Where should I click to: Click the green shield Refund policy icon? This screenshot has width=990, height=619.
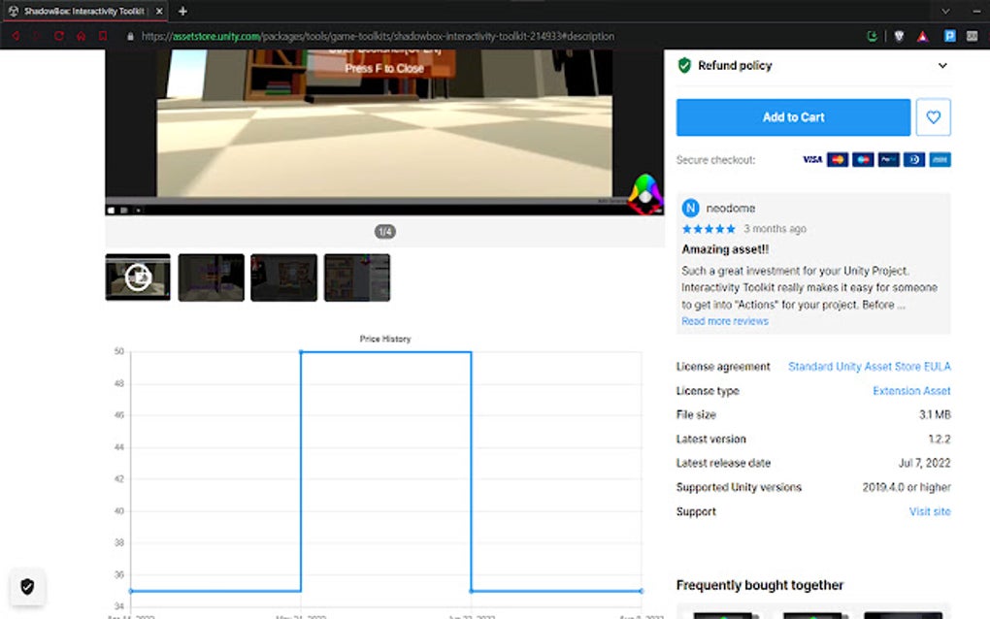[684, 66]
